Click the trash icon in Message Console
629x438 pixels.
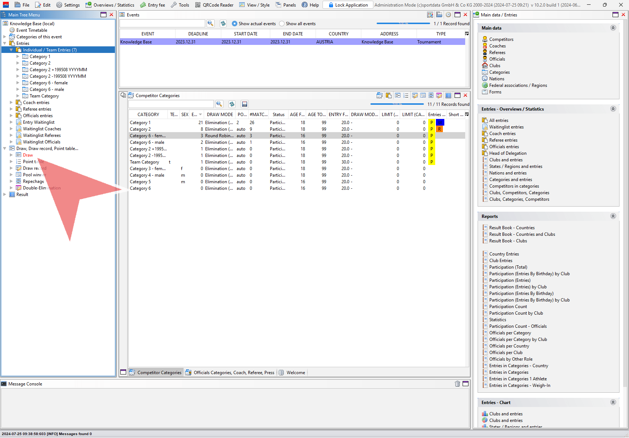457,384
